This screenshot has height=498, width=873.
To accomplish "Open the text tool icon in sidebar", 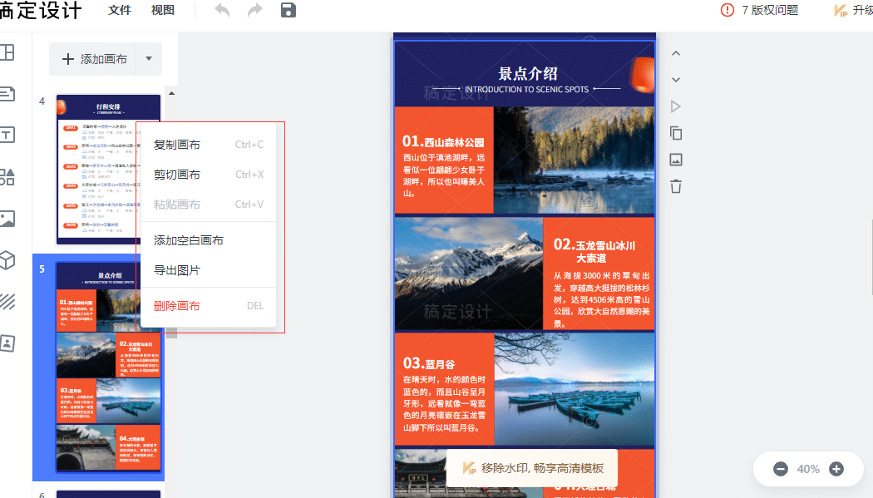I will click(x=7, y=136).
